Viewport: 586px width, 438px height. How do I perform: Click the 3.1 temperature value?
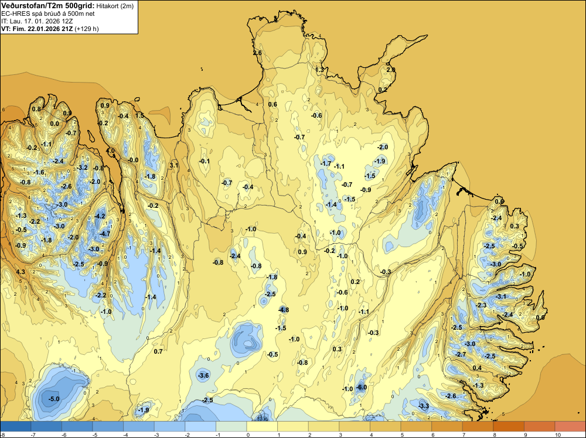coord(174,165)
